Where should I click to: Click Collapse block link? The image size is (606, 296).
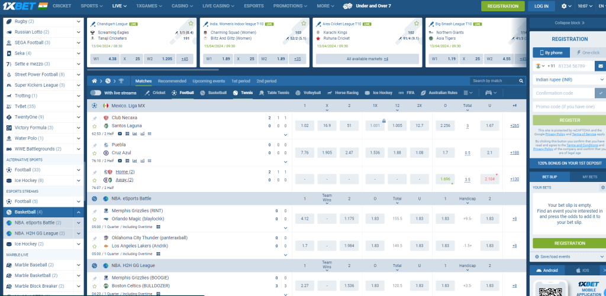click(x=570, y=23)
